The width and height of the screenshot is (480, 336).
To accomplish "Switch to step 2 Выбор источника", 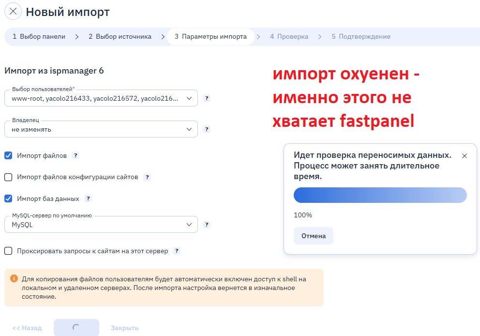I will (120, 37).
